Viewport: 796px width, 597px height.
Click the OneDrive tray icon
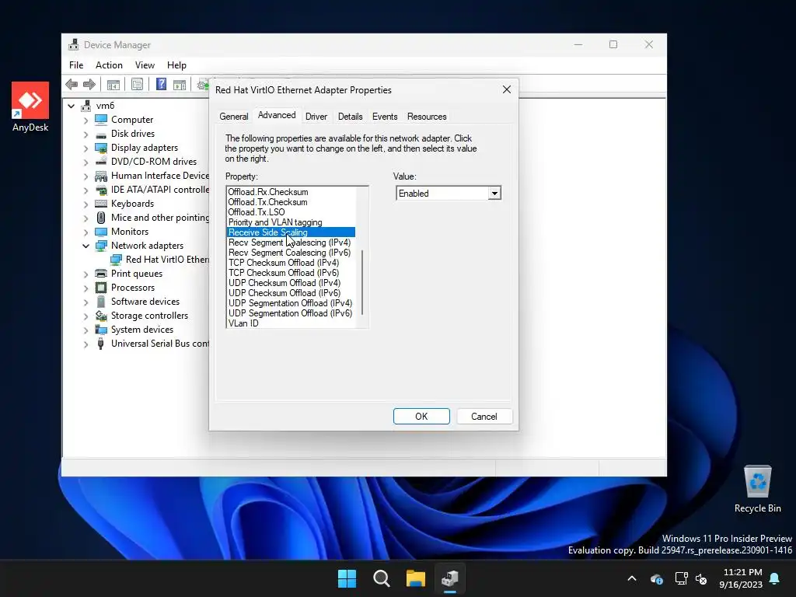point(657,578)
